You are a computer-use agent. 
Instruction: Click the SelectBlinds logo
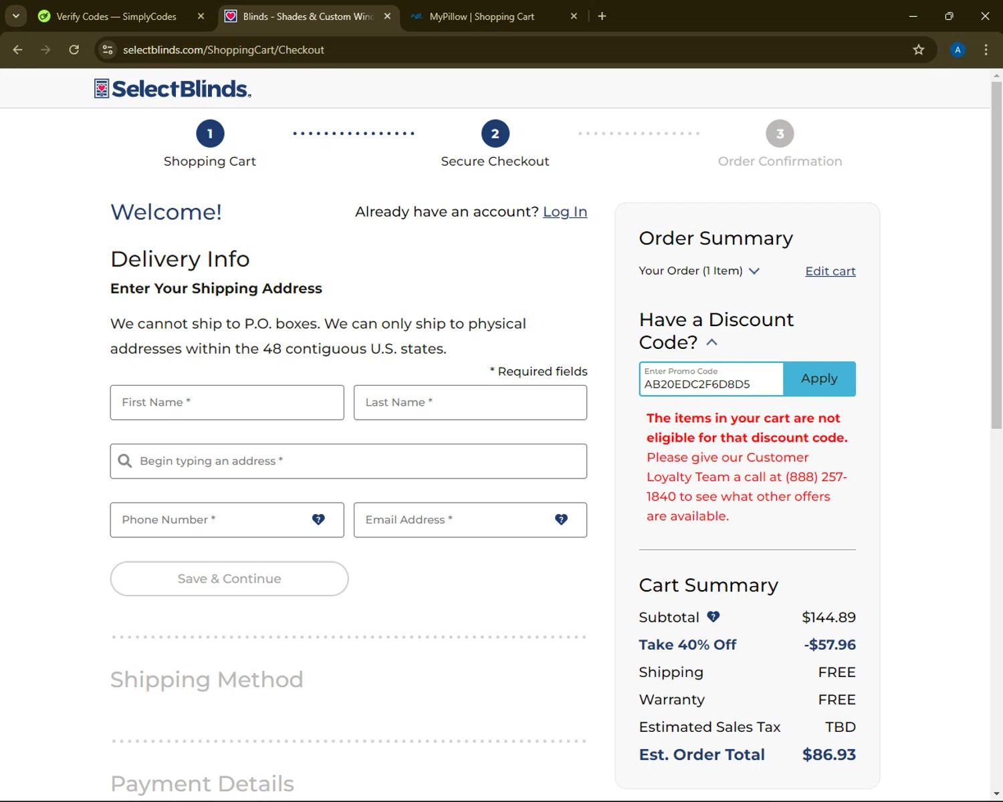point(173,89)
